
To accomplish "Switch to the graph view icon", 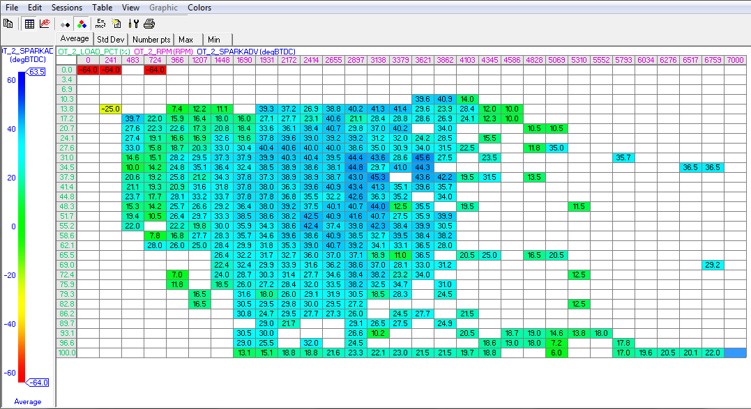I will (45, 23).
